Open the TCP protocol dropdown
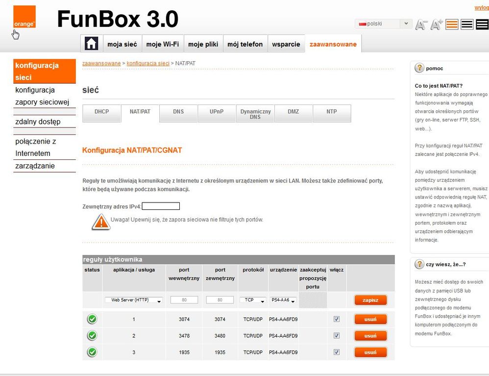Viewport: 489px width, 376px height. [253, 300]
